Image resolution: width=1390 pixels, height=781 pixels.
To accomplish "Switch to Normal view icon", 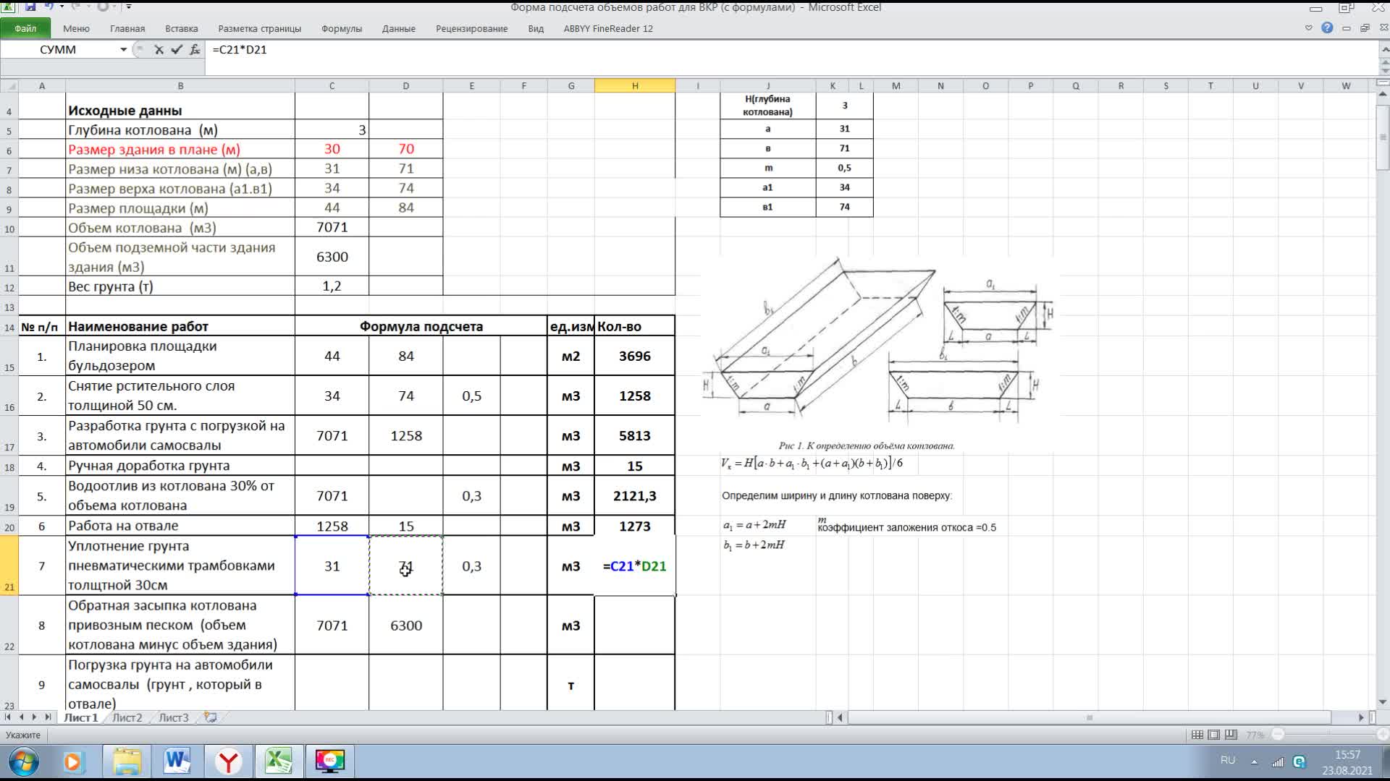I will click(1197, 735).
